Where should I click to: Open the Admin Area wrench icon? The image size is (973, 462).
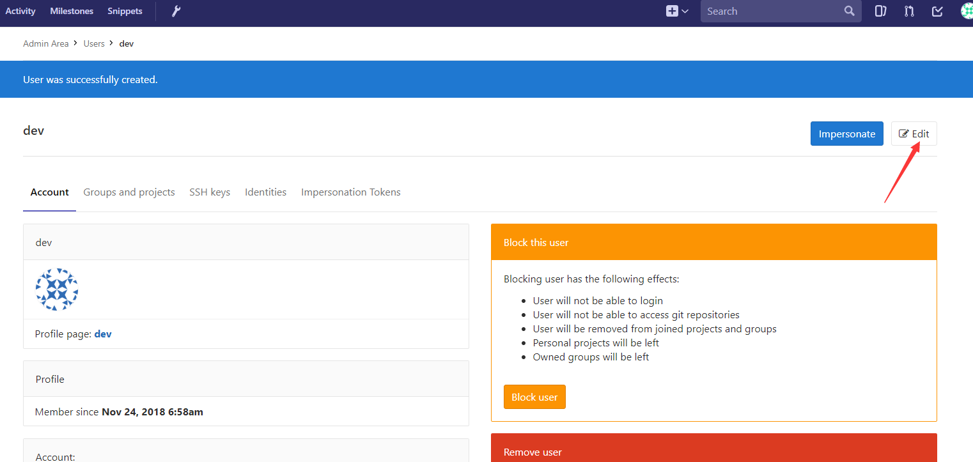pos(176,11)
